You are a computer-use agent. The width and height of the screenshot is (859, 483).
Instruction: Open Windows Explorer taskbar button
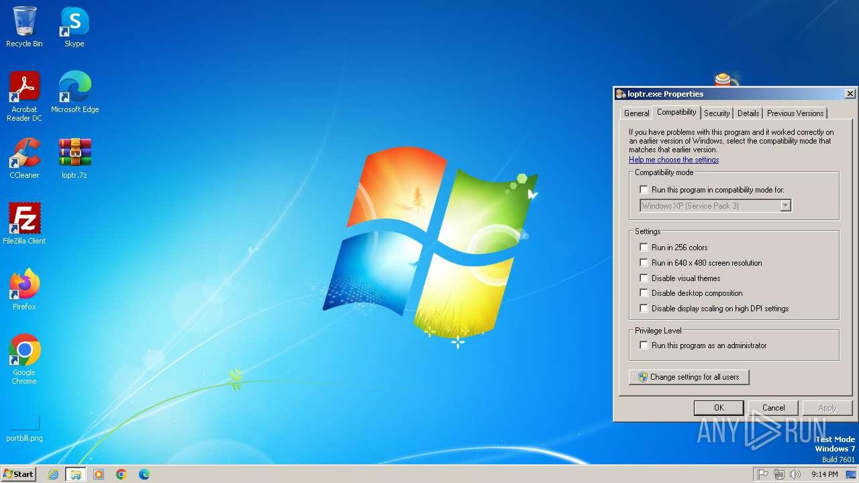coord(75,474)
